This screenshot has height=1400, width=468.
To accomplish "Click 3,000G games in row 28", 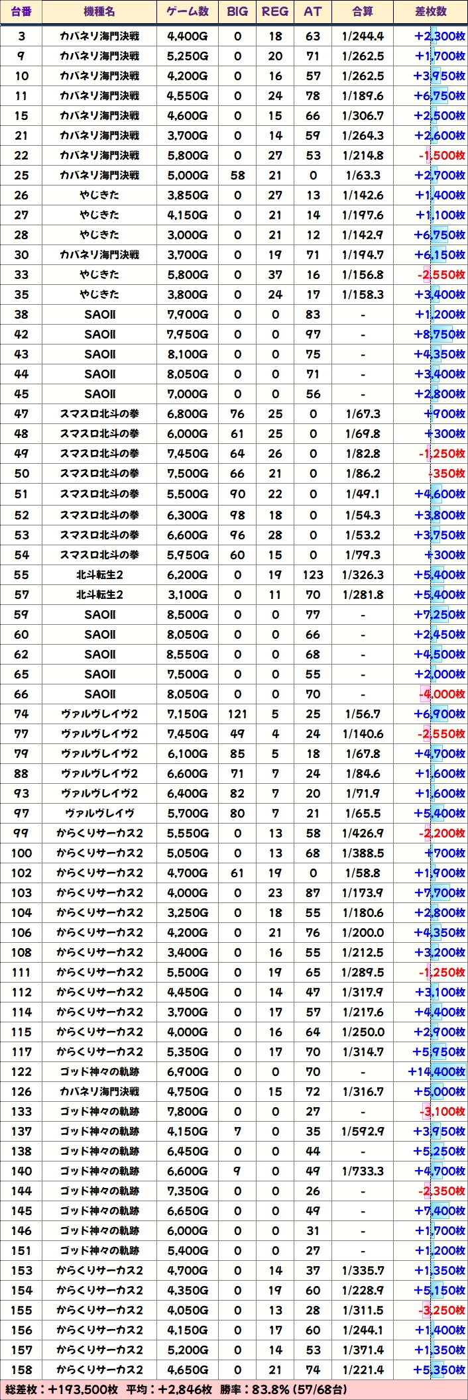I will click(188, 235).
